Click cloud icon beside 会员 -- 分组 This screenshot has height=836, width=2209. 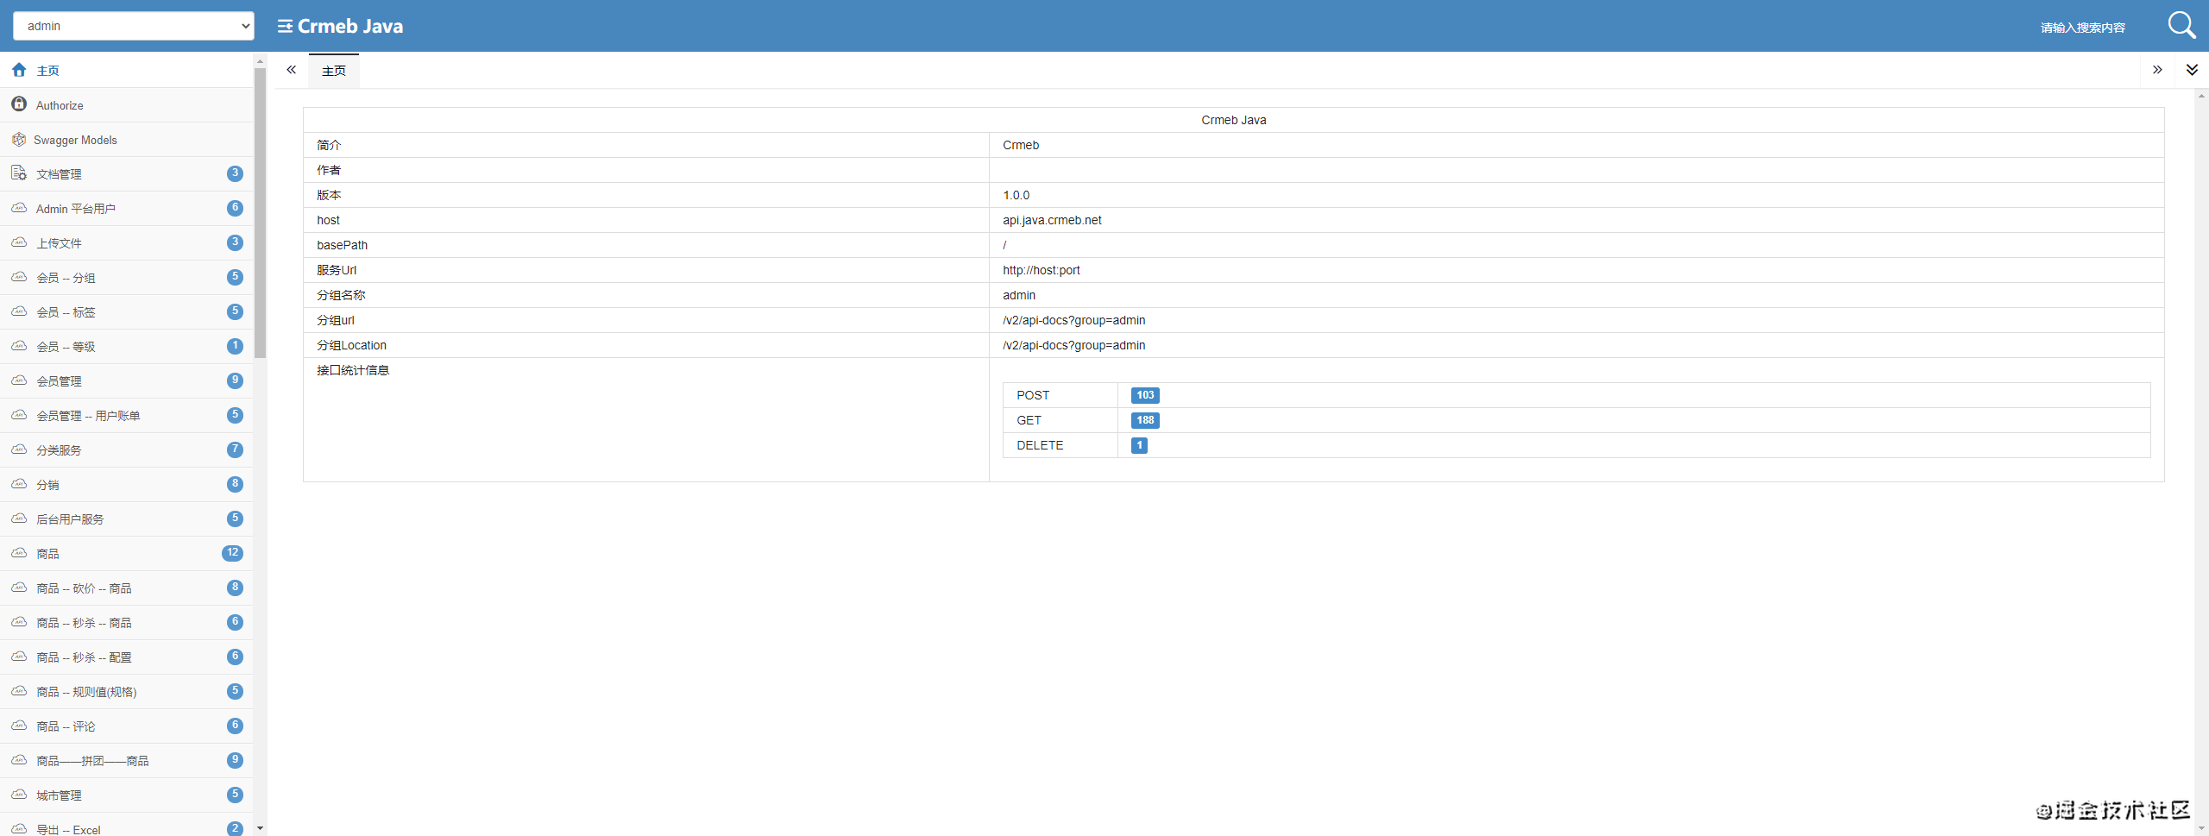click(19, 277)
